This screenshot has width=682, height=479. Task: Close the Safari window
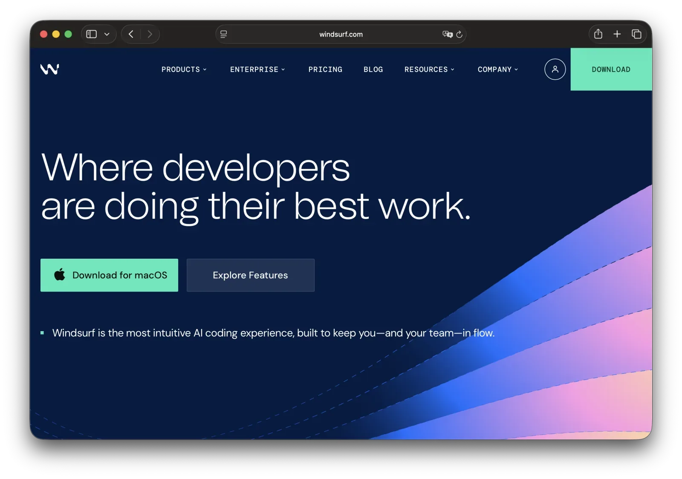pos(43,34)
